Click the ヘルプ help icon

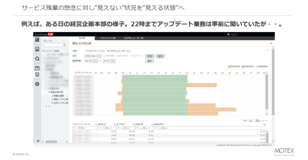tap(228, 34)
